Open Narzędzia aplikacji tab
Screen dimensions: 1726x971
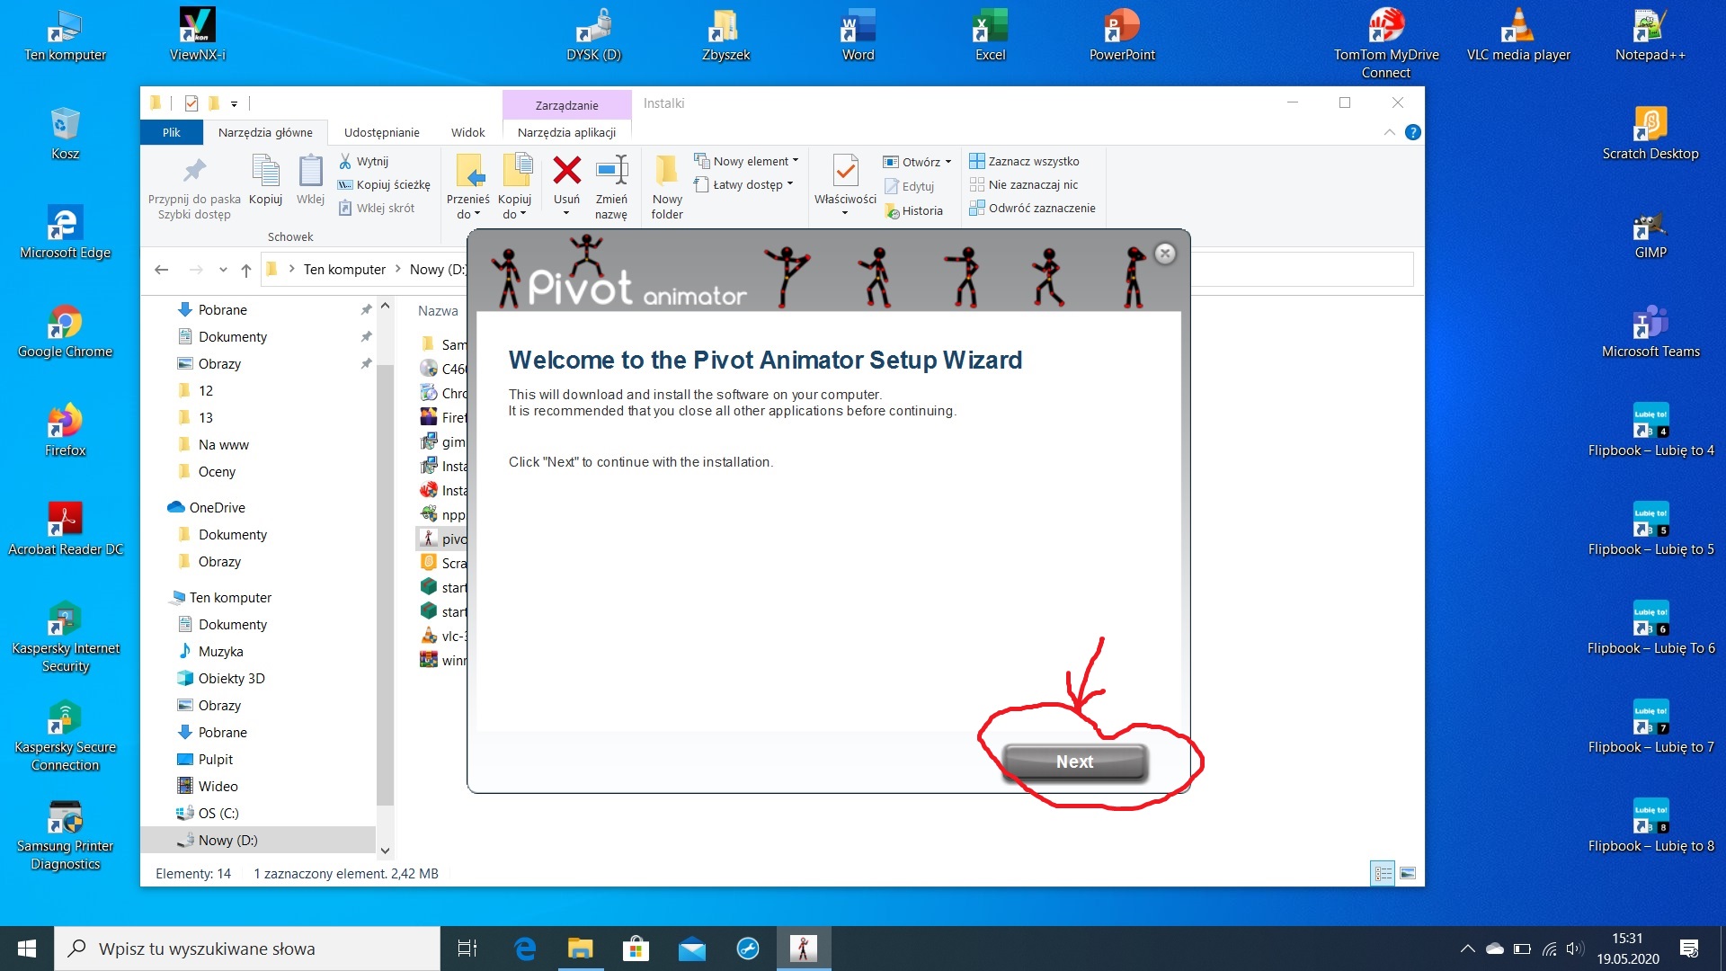(x=566, y=132)
